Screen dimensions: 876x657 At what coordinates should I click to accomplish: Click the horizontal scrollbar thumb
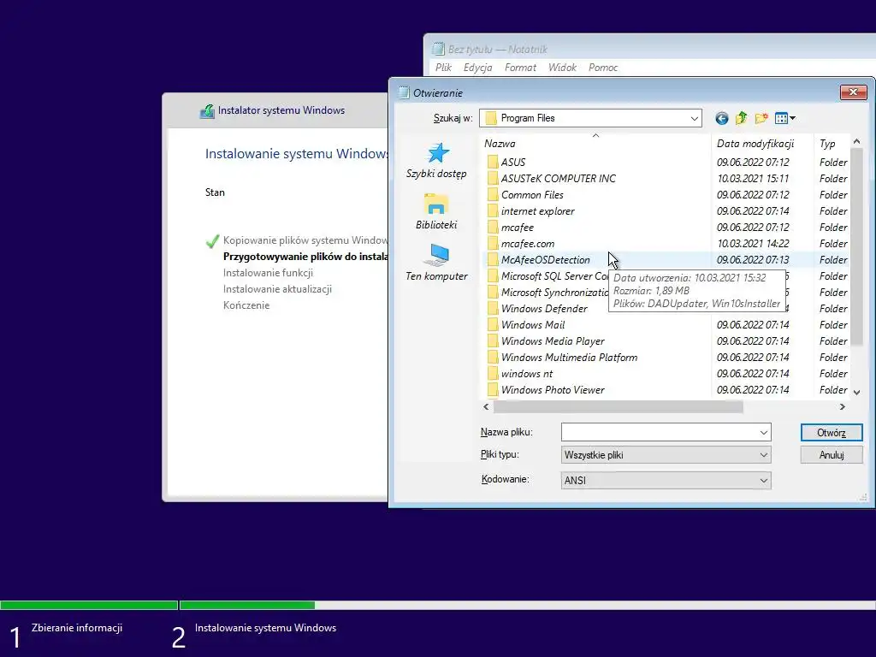618,406
